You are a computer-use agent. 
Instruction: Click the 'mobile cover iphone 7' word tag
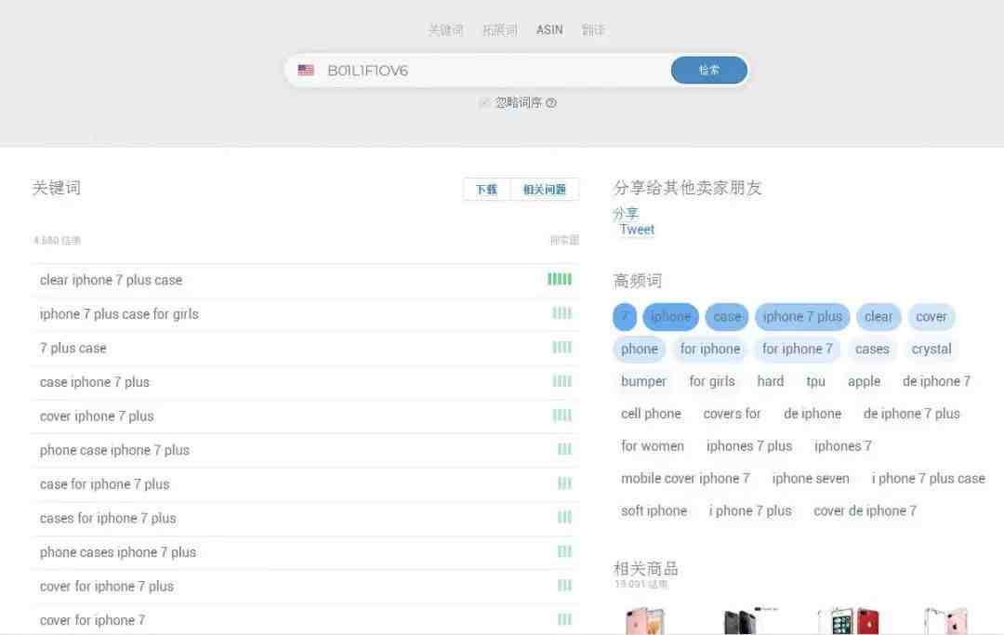(685, 479)
